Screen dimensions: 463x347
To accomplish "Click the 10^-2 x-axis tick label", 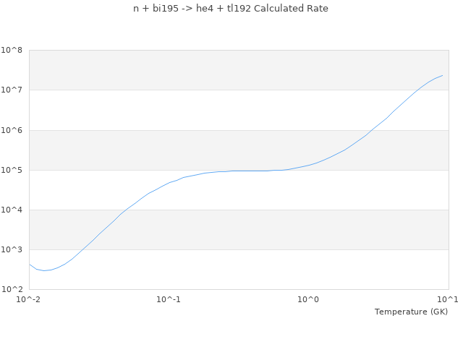I will tap(29, 299).
